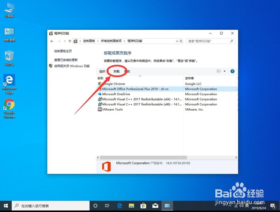The height and width of the screenshot is (212, 280).
Task: Open Cortana circle on taskbar
Action: pyautogui.click(x=95, y=206)
